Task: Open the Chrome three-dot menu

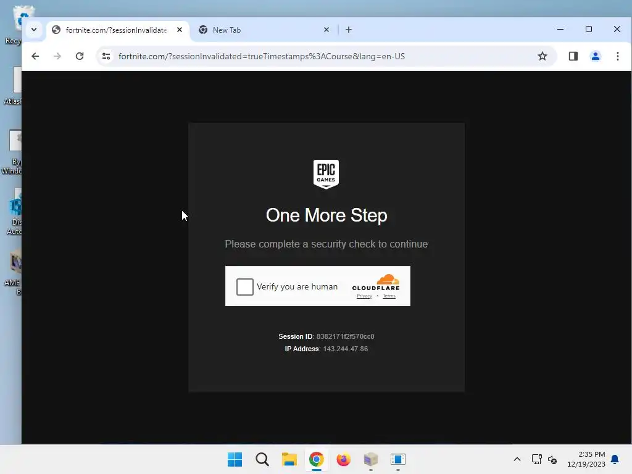Action: coord(617,56)
